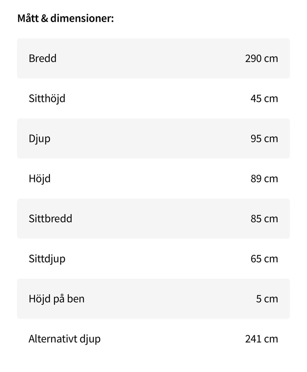307x372 pixels.
Task: Select the 'Sittdjup' label
Action: pyautogui.click(x=47, y=259)
